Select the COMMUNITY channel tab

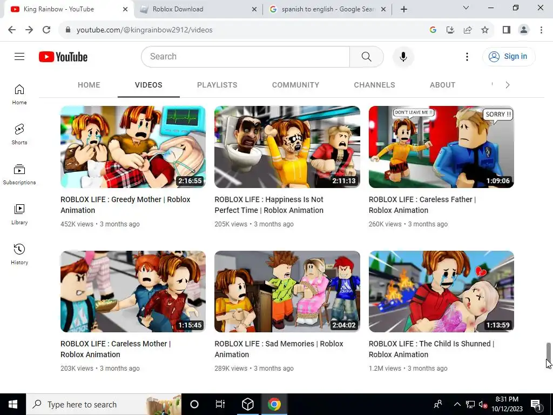(x=295, y=85)
